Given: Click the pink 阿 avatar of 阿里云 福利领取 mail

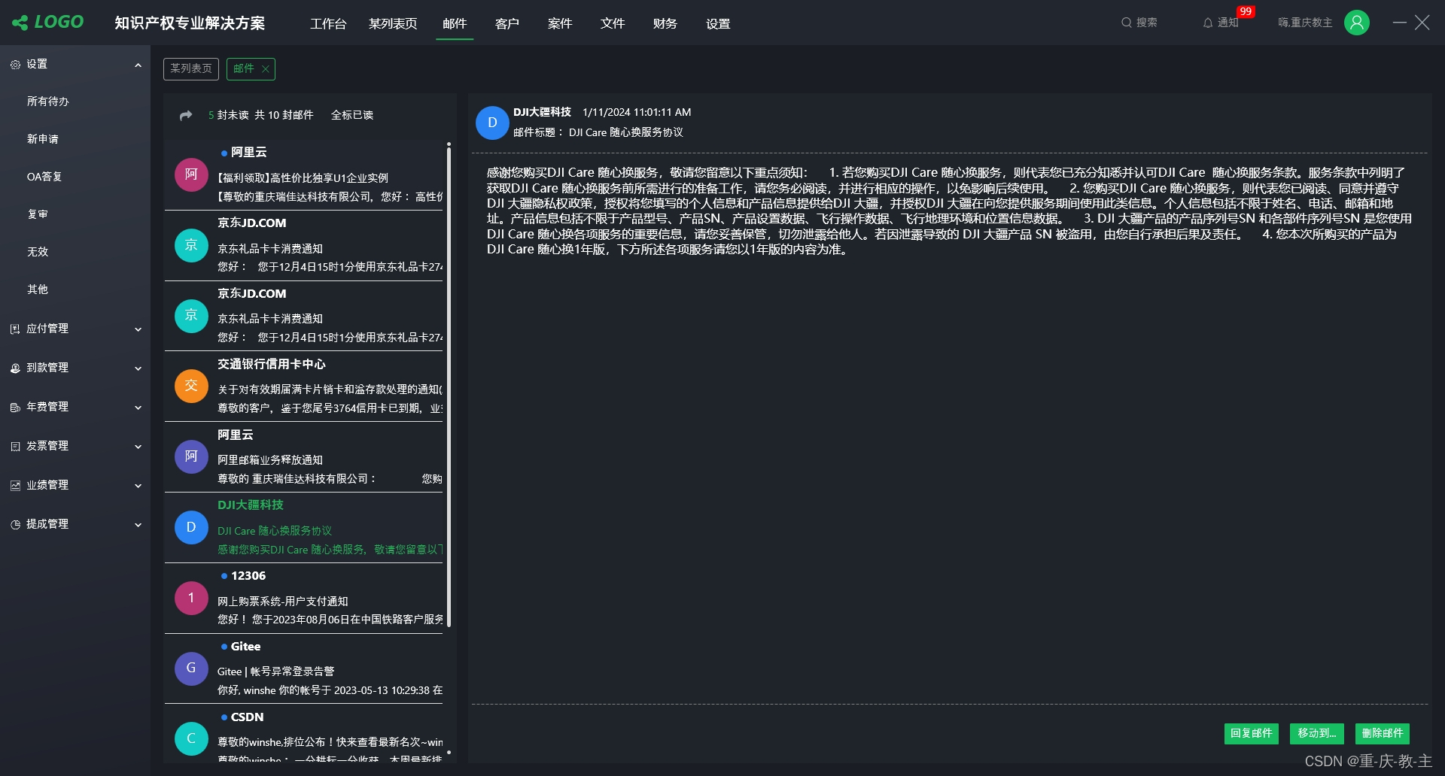Looking at the screenshot, I should [191, 174].
